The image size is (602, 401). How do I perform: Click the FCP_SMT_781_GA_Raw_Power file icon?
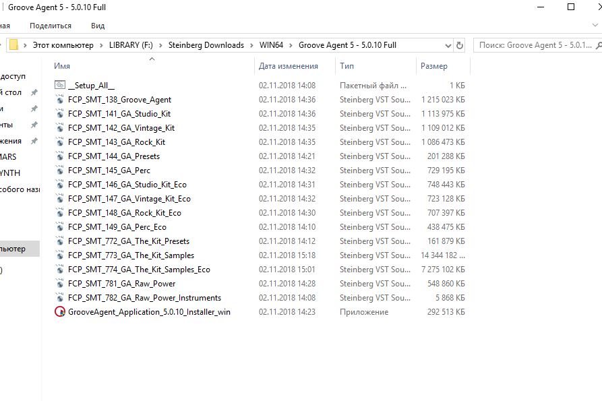60,284
